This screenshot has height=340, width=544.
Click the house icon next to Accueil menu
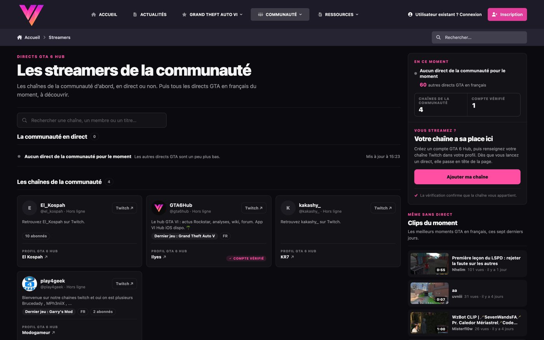94,14
